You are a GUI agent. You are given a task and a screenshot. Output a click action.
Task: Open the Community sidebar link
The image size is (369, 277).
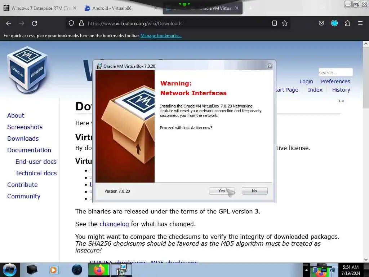pyautogui.click(x=24, y=196)
